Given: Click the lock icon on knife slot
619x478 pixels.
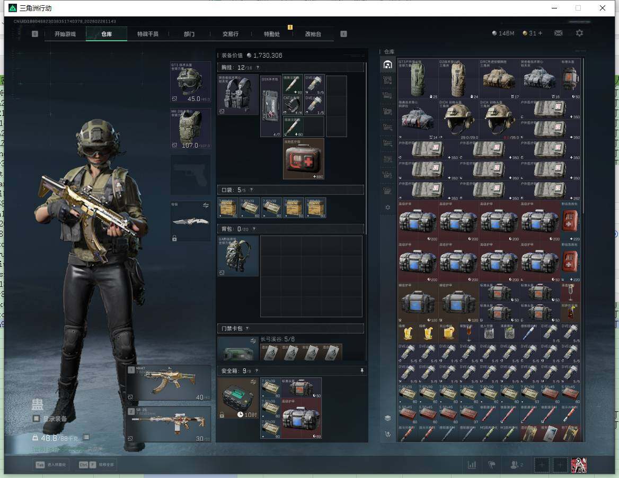Looking at the screenshot, I should coord(174,238).
